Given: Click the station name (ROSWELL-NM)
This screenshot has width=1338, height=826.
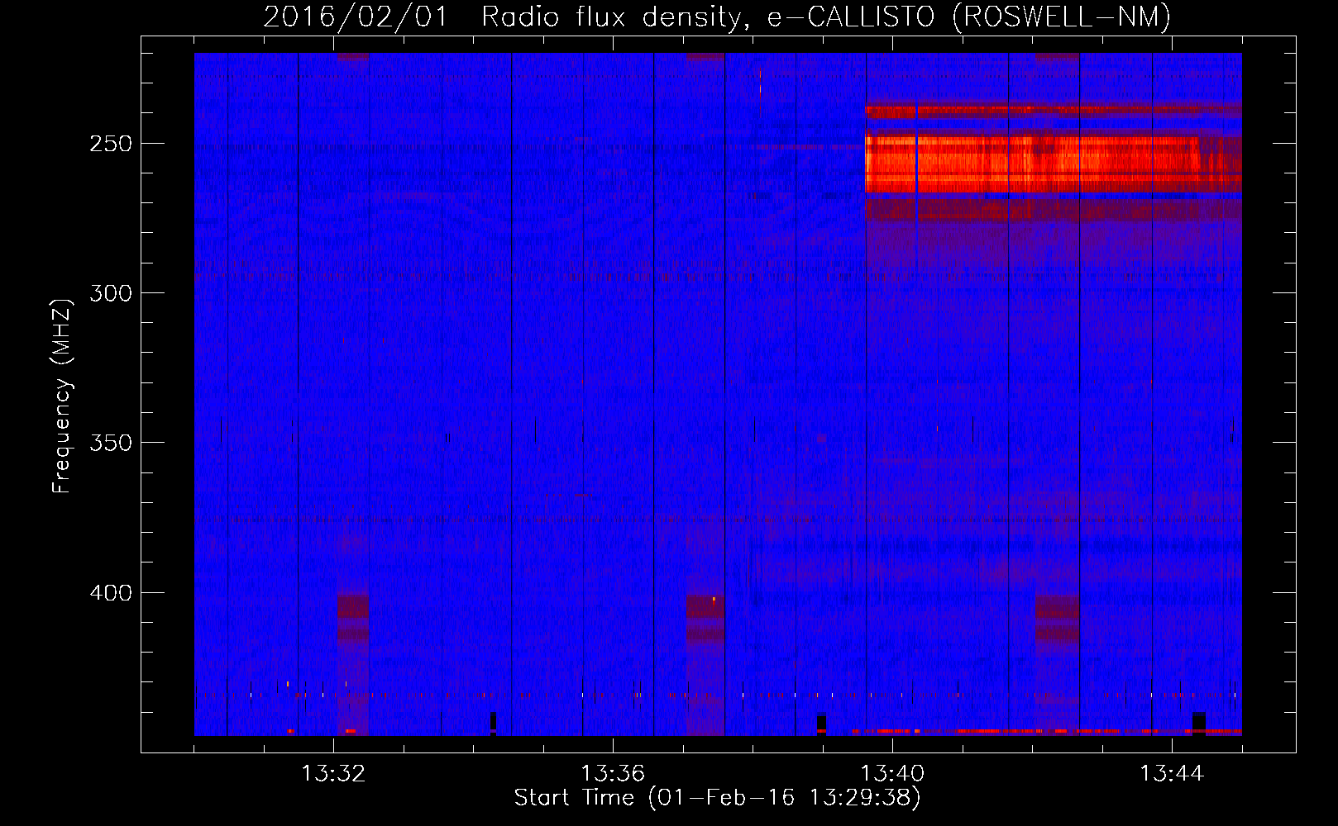Looking at the screenshot, I should click(1062, 17).
